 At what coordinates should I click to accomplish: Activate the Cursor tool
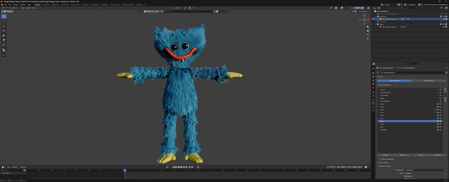(x=4, y=21)
